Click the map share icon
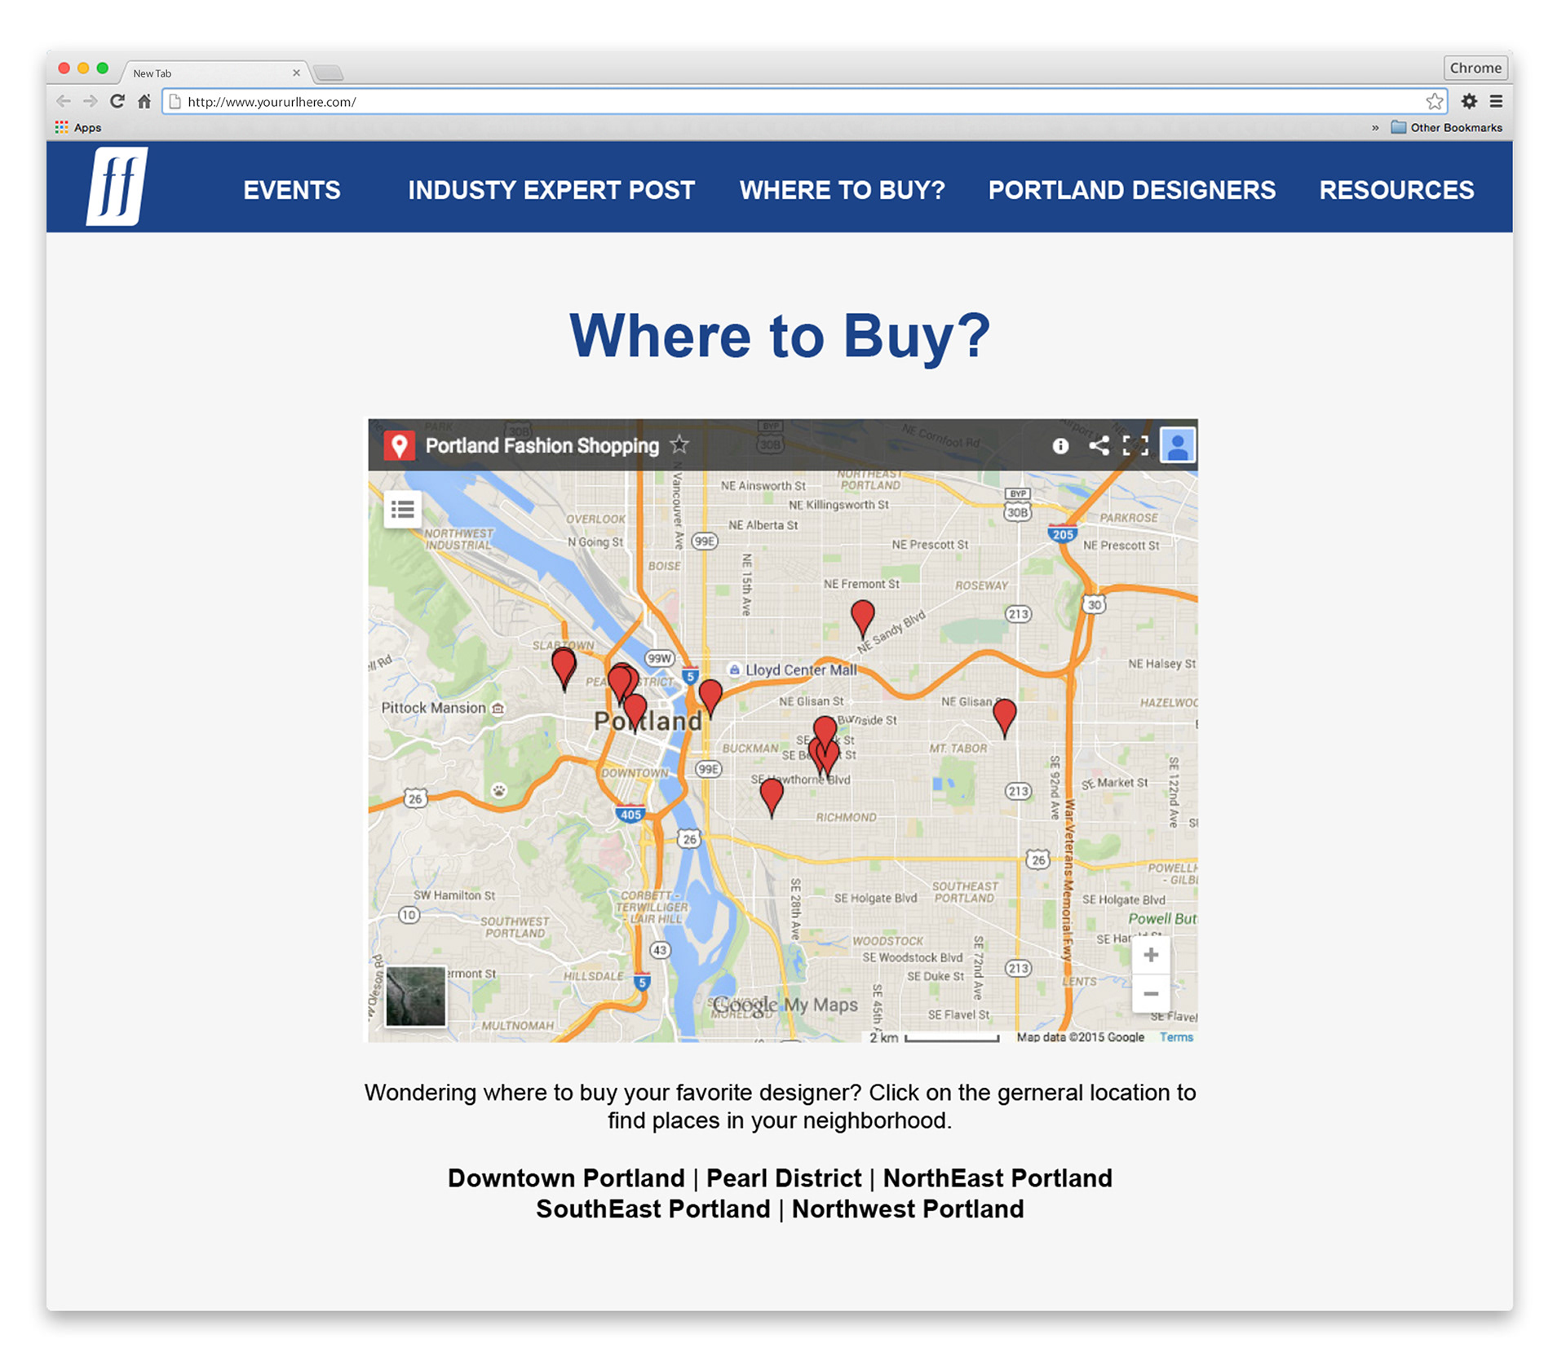The image size is (1566, 1361). (1099, 445)
